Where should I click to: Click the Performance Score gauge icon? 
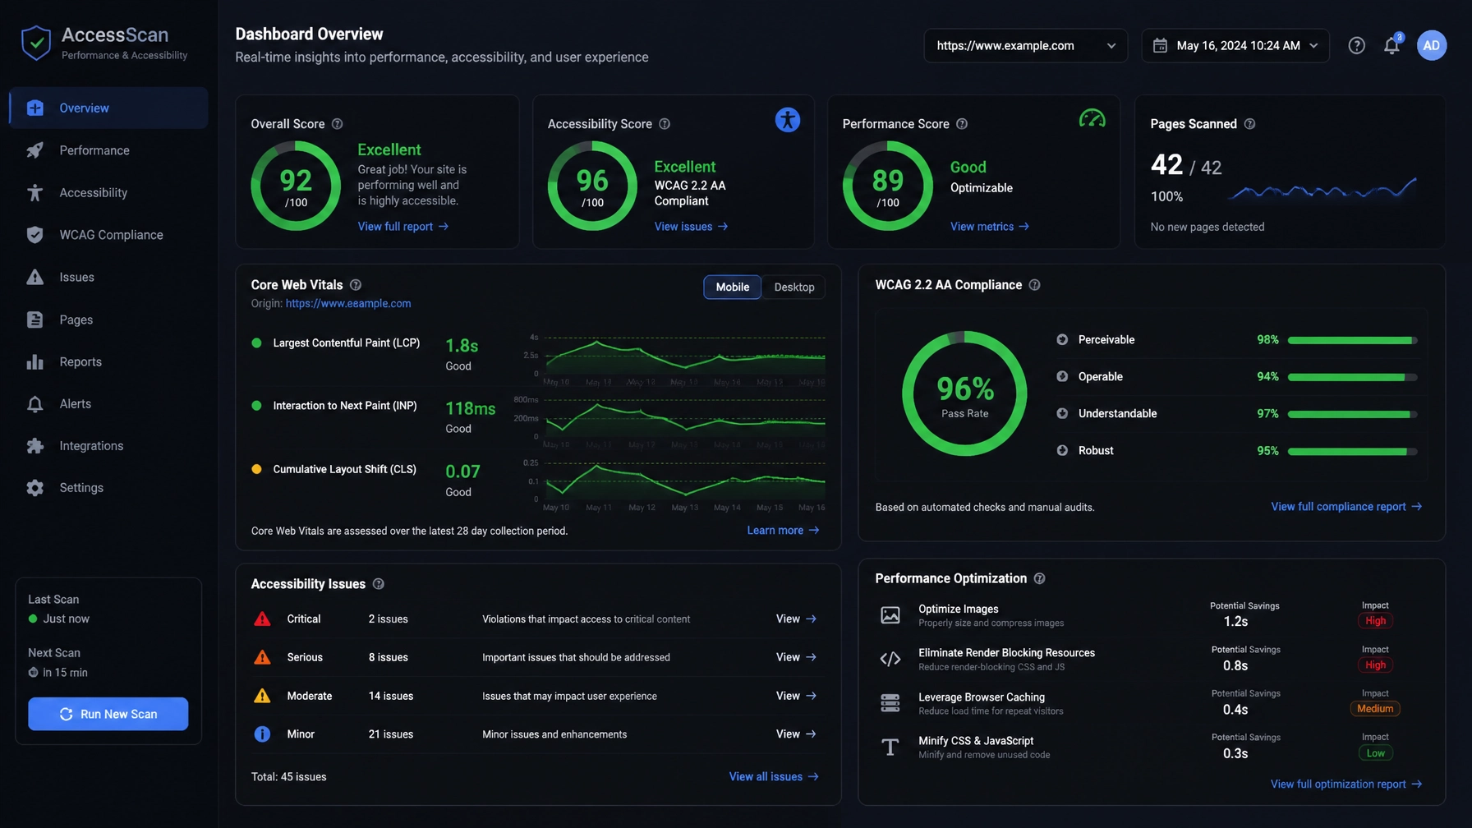click(x=1092, y=119)
